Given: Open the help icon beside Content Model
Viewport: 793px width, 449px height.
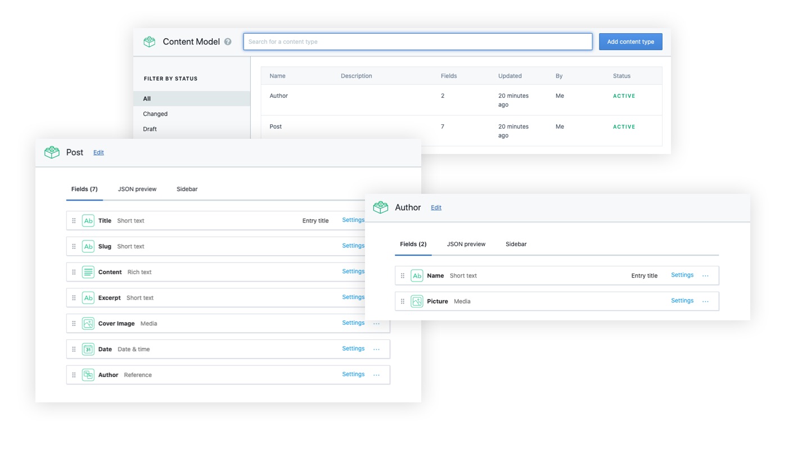Looking at the screenshot, I should 228,42.
